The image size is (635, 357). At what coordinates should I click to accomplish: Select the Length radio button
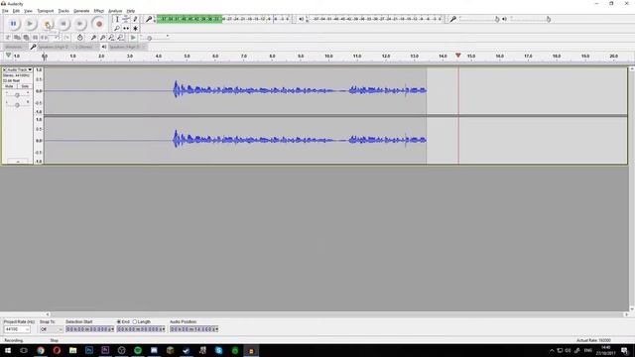click(135, 321)
